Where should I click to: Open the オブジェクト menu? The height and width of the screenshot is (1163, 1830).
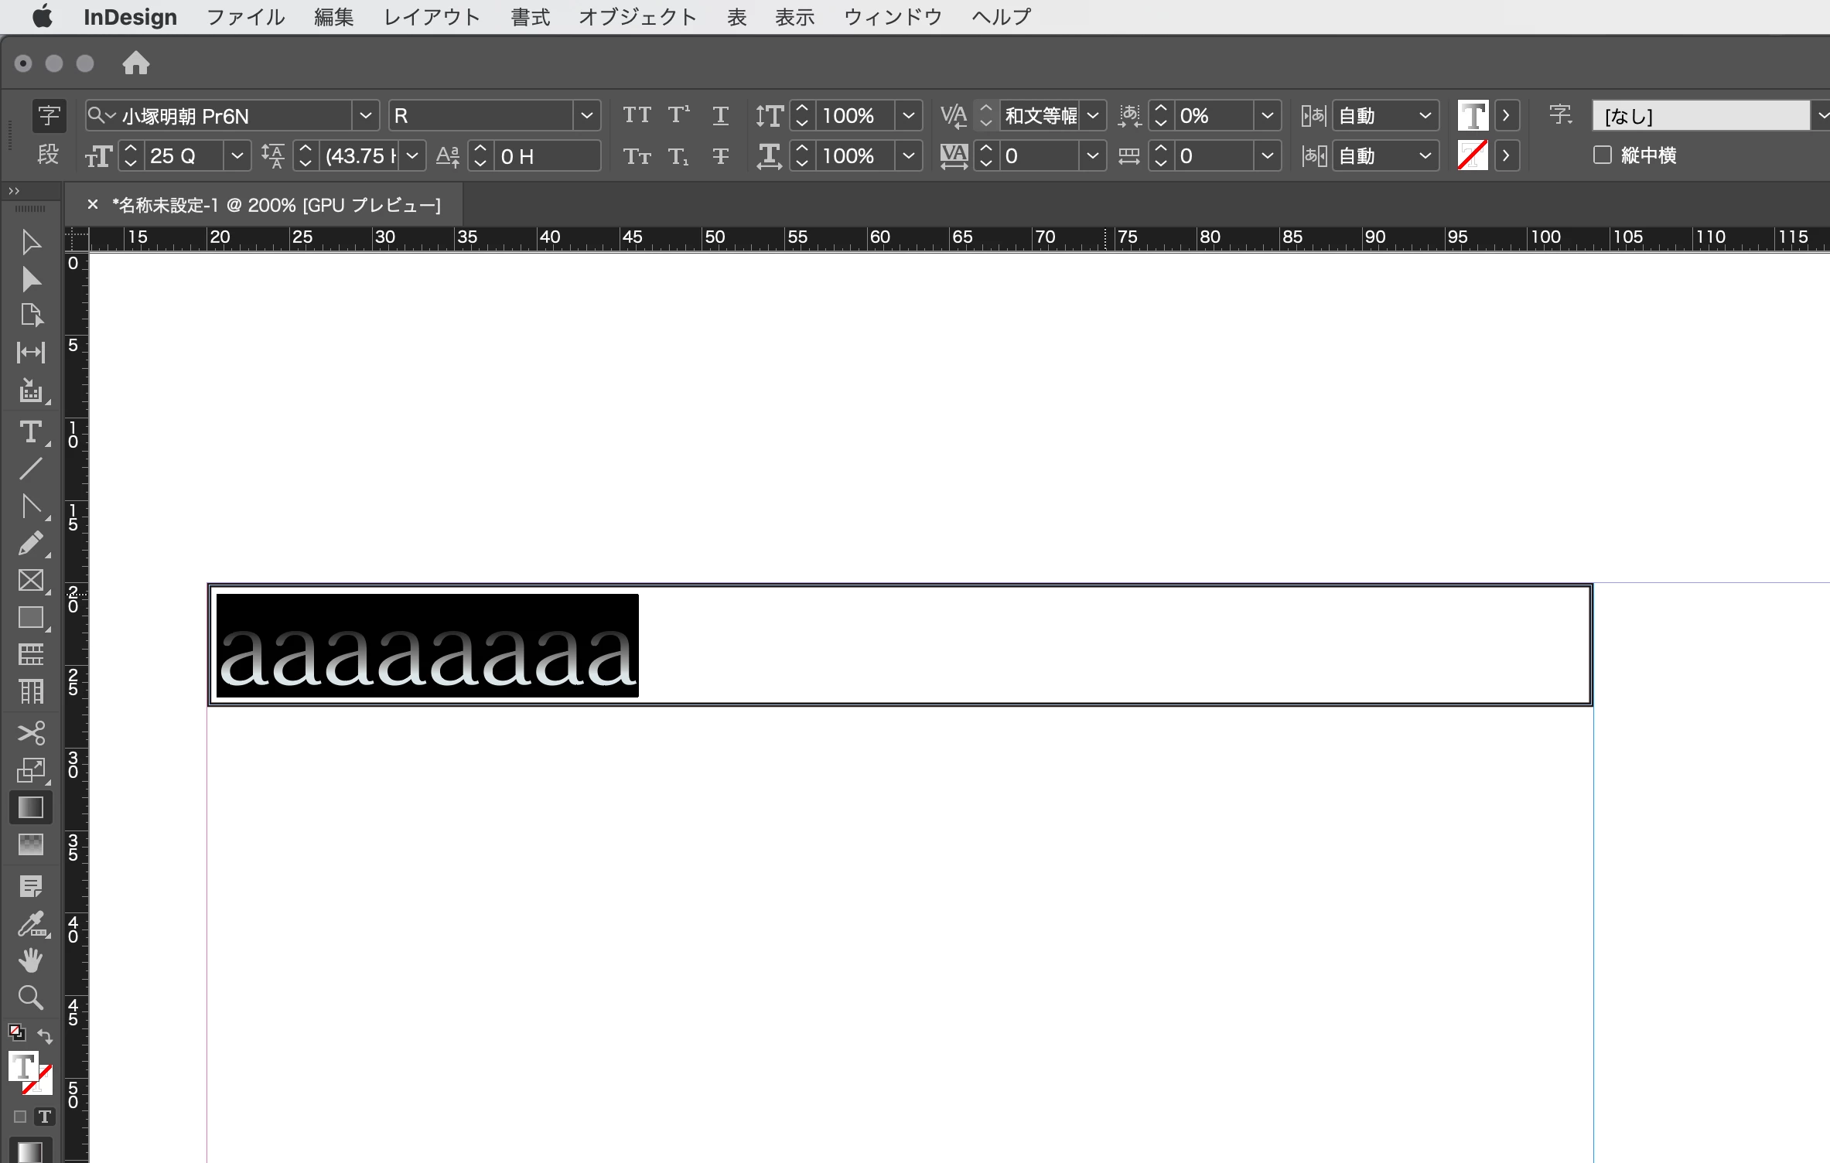click(x=637, y=17)
